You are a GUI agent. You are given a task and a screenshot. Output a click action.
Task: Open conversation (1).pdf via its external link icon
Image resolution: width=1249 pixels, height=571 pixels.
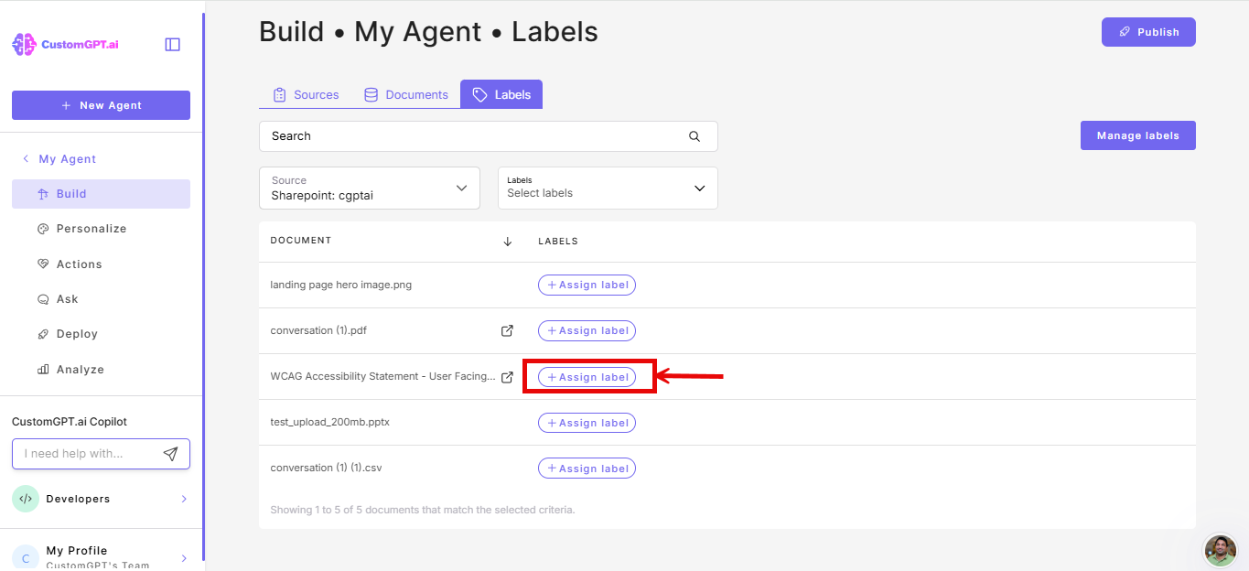pos(507,330)
